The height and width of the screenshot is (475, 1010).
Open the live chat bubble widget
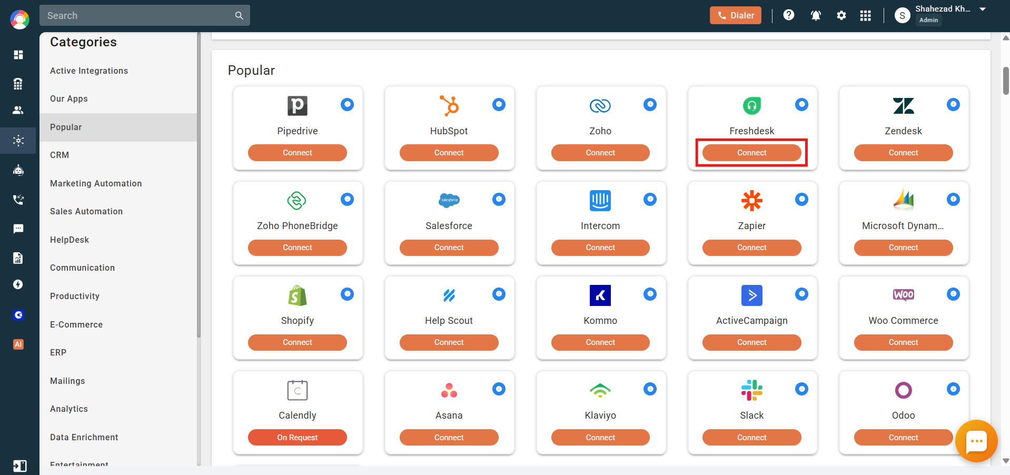point(976,441)
